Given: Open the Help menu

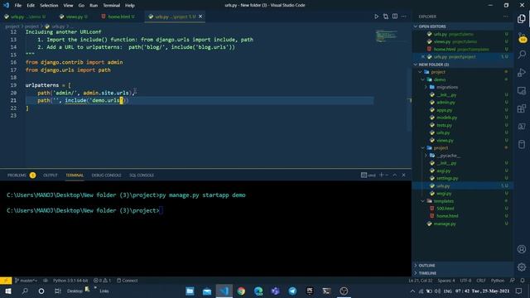Looking at the screenshot, I should coord(130,6).
